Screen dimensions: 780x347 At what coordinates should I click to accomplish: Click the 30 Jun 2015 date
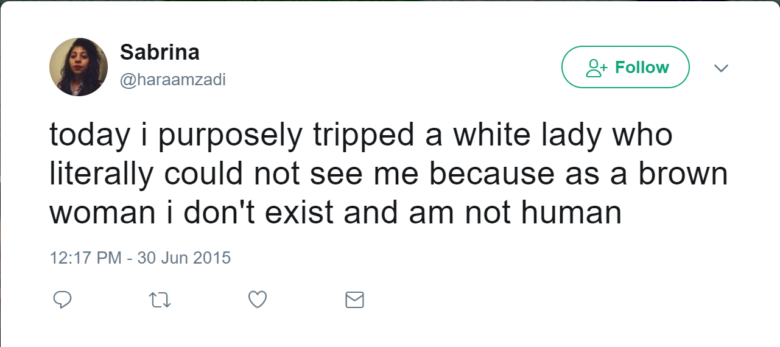click(184, 258)
